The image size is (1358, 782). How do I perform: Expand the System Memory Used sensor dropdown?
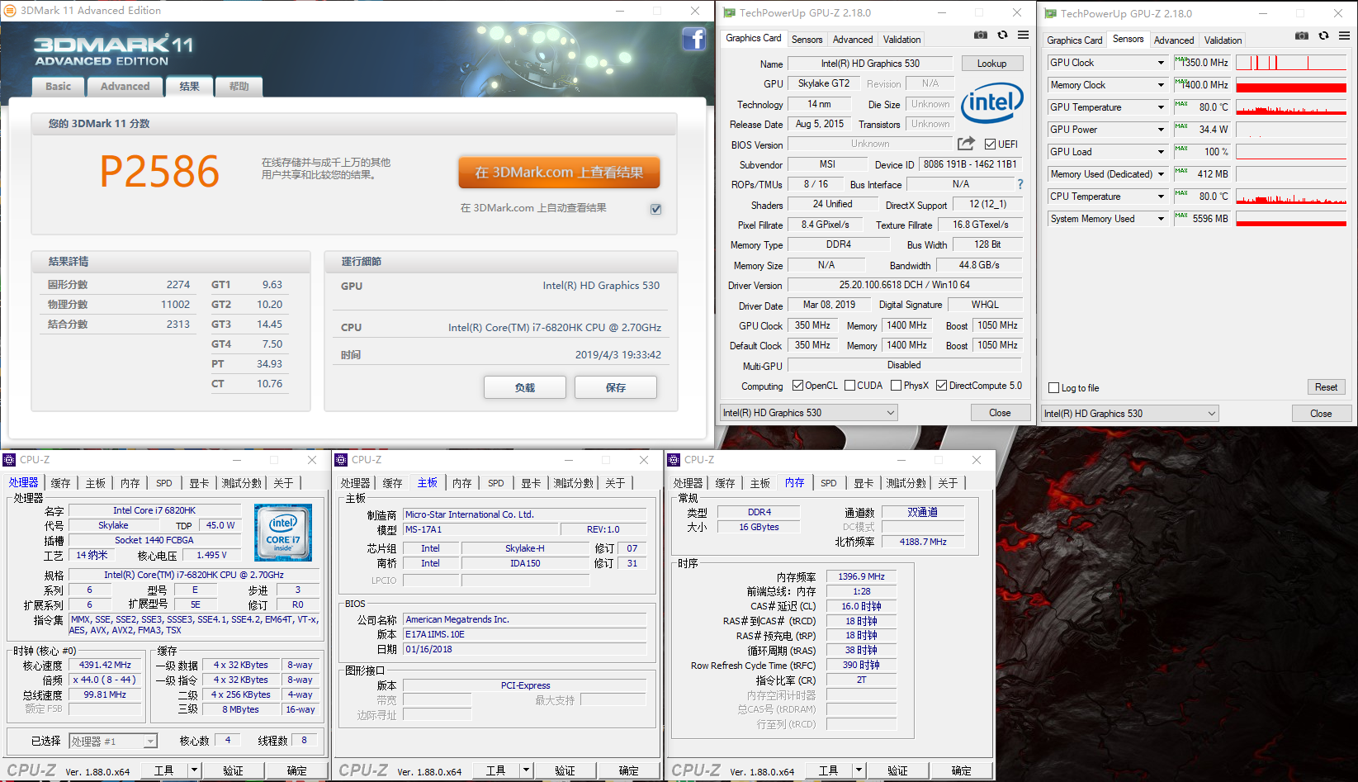pyautogui.click(x=1161, y=219)
